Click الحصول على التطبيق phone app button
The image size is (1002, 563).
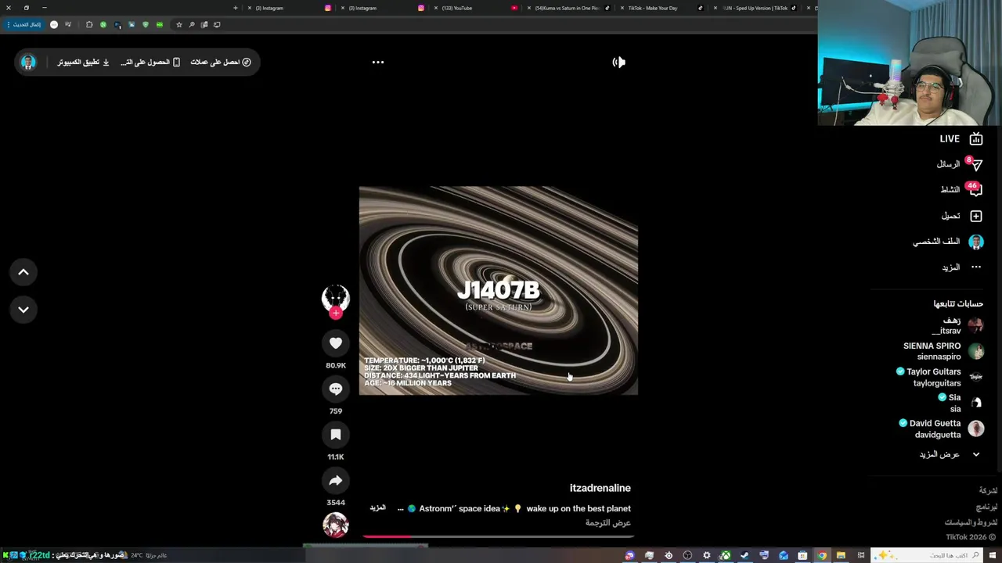150,62
